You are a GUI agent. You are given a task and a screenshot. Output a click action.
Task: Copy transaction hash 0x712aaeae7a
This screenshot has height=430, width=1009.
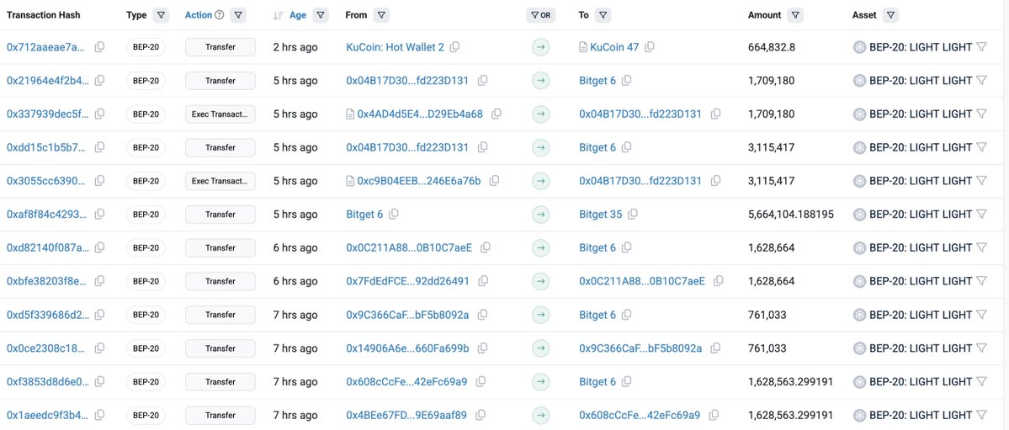[100, 47]
